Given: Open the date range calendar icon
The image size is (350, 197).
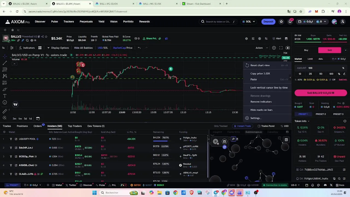Looking at the screenshot, I should [38, 118].
